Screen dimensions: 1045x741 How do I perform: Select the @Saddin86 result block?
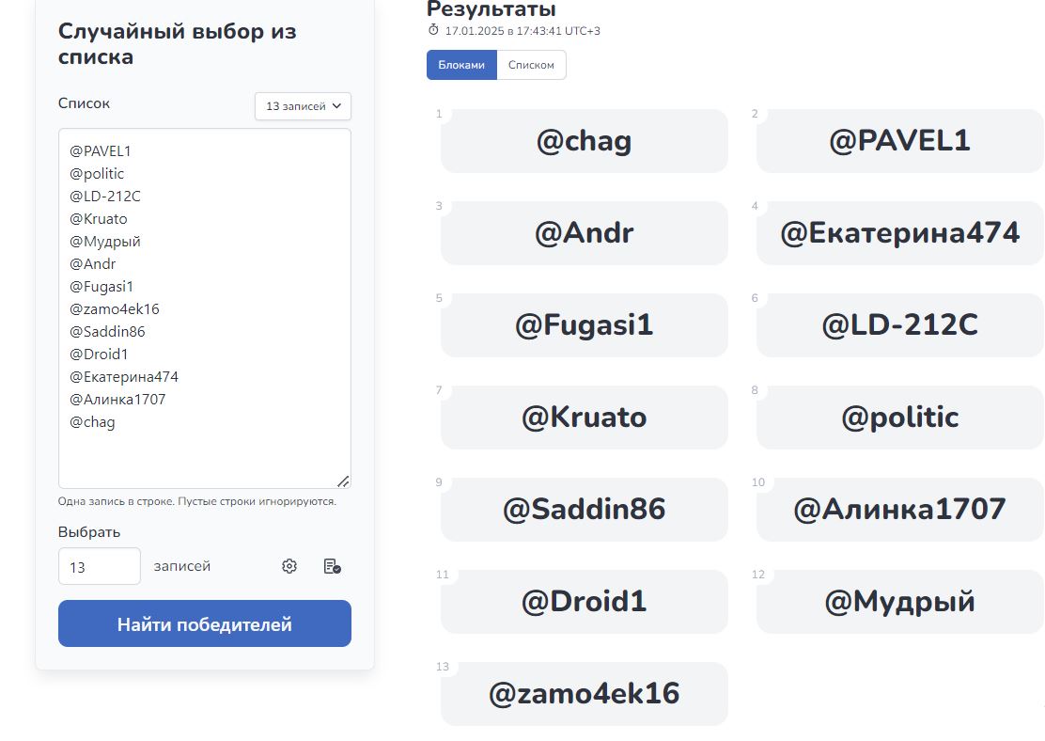[584, 510]
